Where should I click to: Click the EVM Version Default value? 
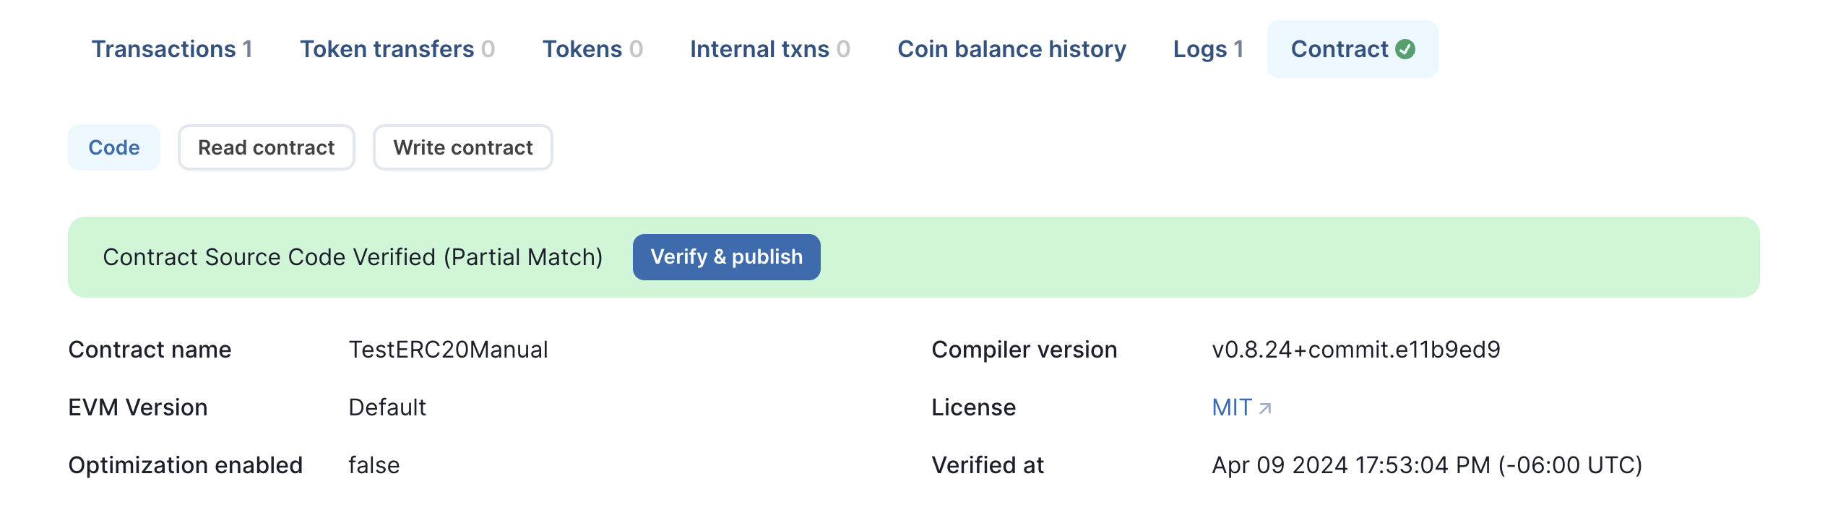(x=387, y=407)
